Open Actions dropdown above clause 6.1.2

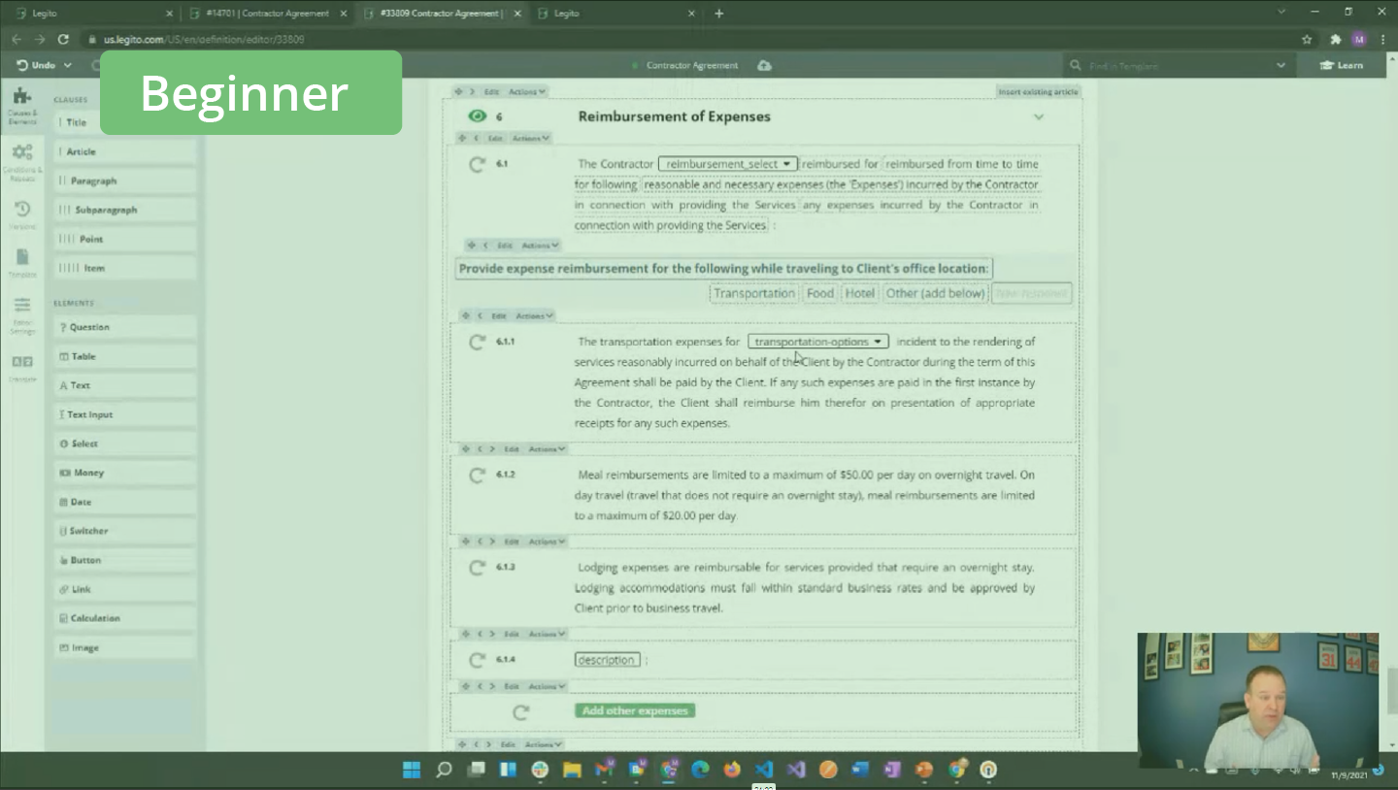(547, 448)
